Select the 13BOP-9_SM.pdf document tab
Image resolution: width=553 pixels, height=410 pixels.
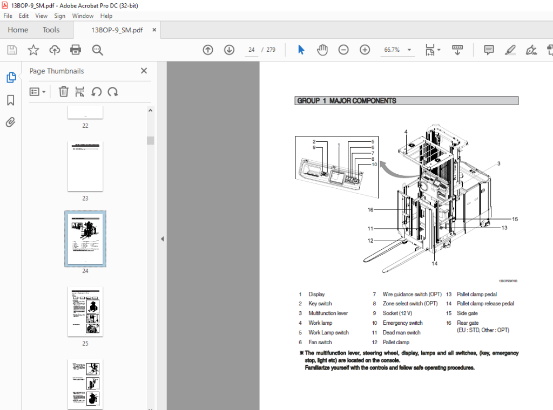point(117,30)
